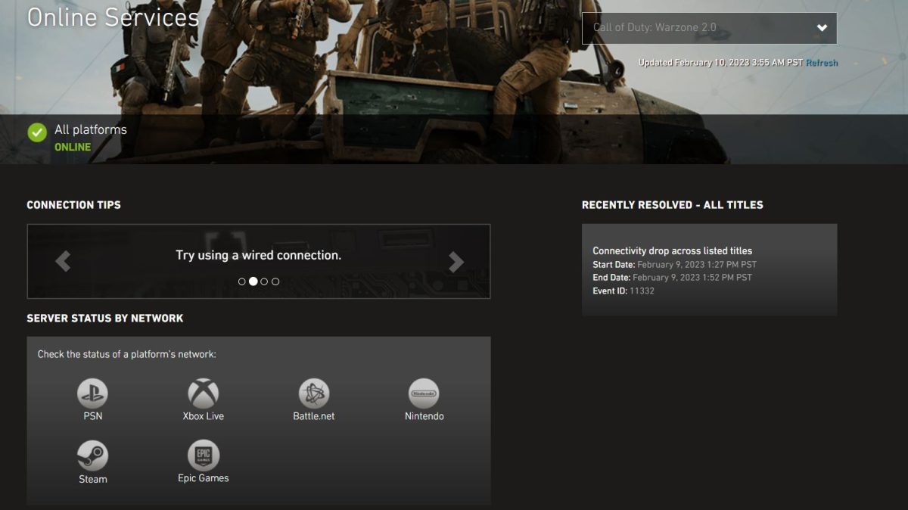Image resolution: width=908 pixels, height=510 pixels.
Task: Click RECENTLY RESOLVED - ALL TITLES heading
Action: 673,205
